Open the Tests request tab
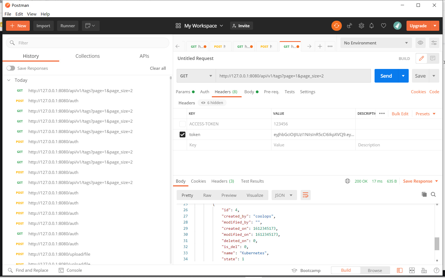This screenshot has width=445, height=278. [x=290, y=92]
